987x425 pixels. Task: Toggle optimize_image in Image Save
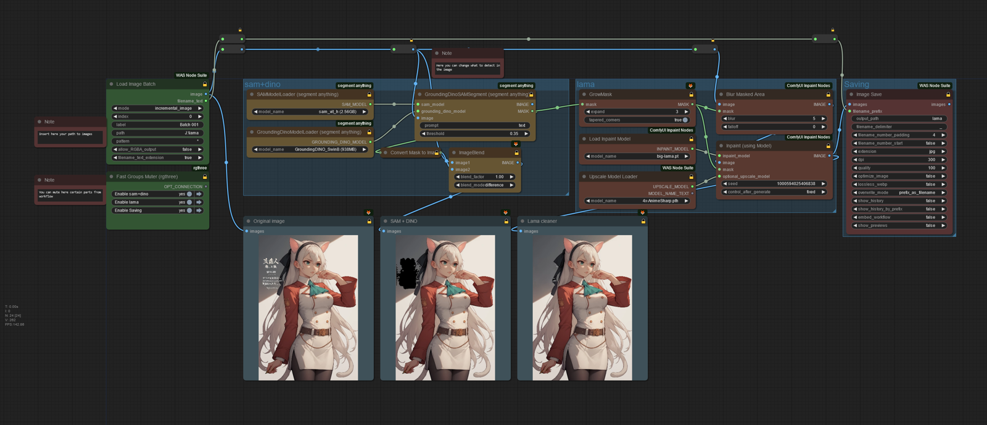click(x=899, y=176)
